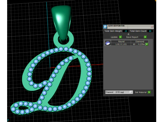Screen dimensions: 163x122
Task: Click the Round shape header cell
Action: click(121, 41)
